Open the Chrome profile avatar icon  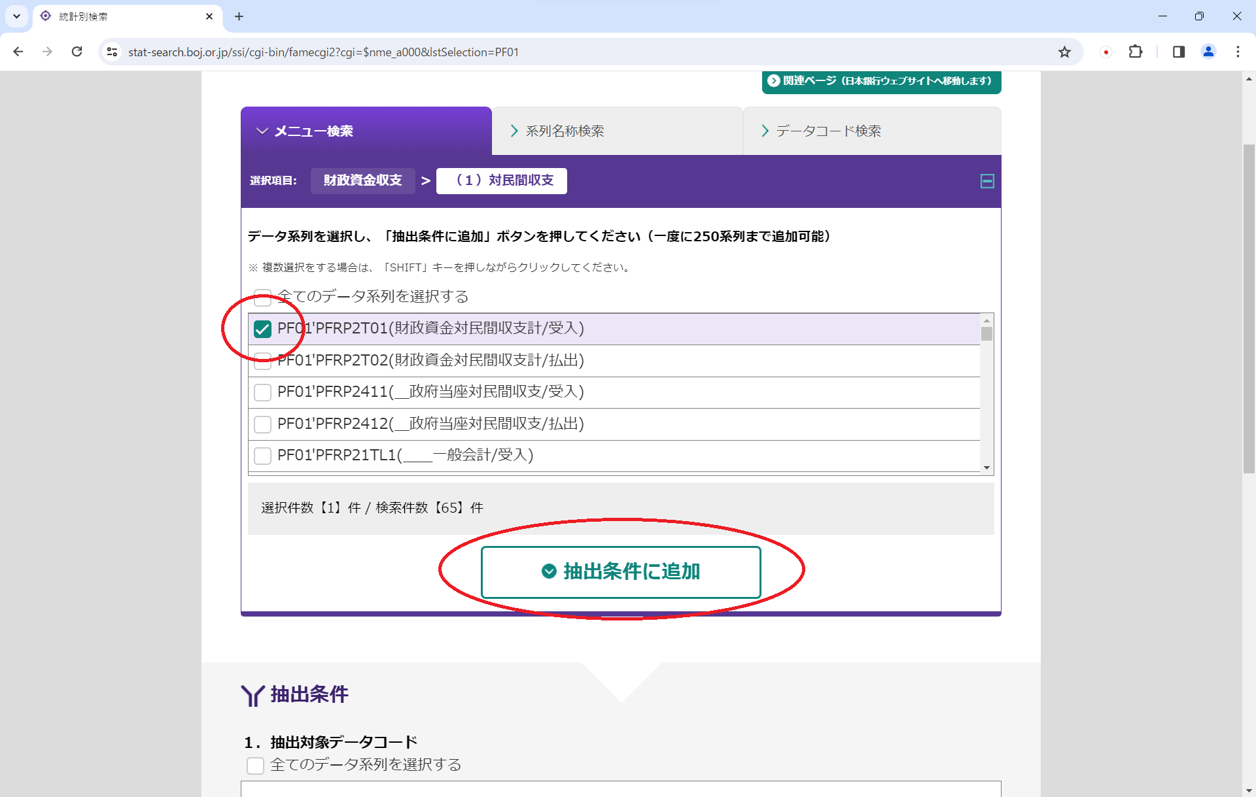(x=1208, y=52)
